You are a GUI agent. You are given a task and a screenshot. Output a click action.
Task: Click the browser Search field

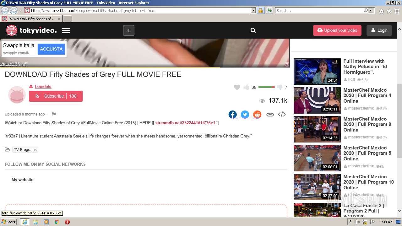[319, 10]
